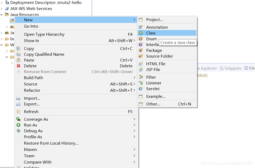Select the New menu entry

76,20
